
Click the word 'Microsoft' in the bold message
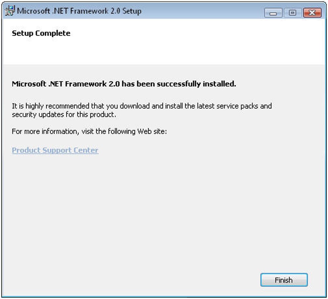[x=29, y=84]
